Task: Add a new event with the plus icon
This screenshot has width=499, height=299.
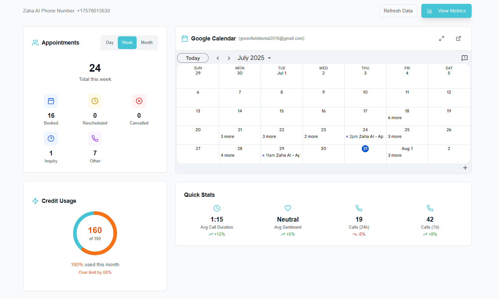Action: click(465, 168)
